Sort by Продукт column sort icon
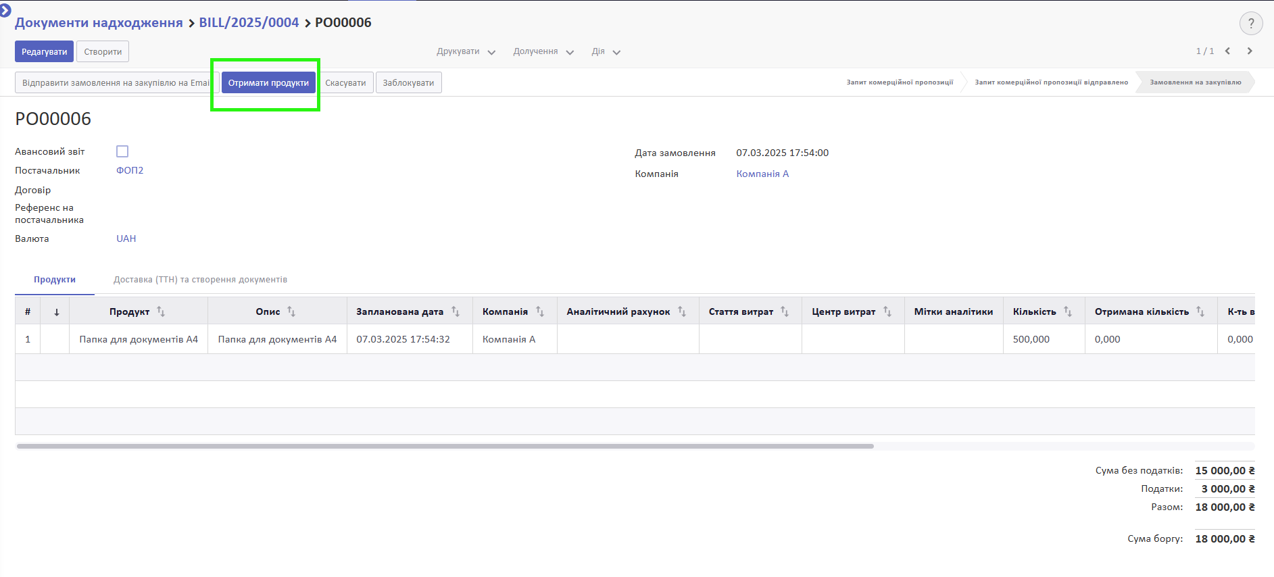 pos(161,311)
